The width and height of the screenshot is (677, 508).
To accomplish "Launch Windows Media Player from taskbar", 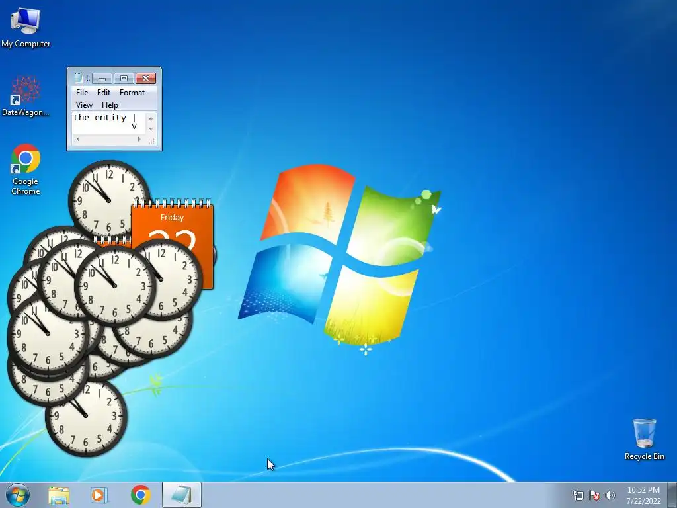I will (99, 495).
